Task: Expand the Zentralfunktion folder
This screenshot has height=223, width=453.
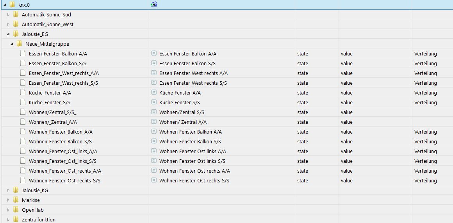Action: [8, 219]
